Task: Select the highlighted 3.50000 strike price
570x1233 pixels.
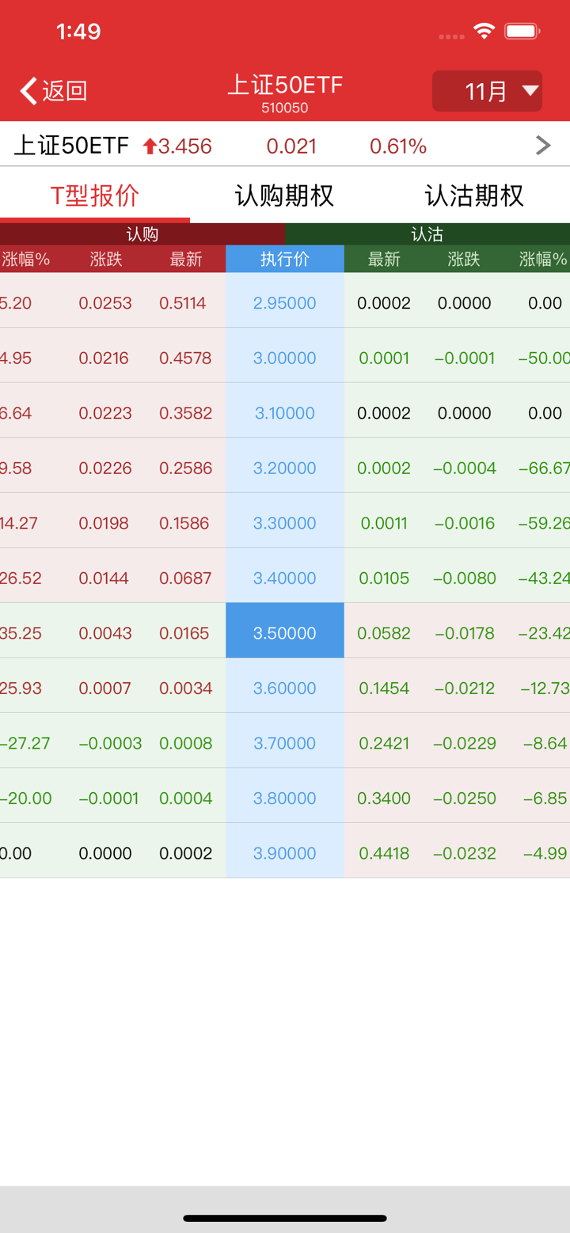Action: coord(285,633)
